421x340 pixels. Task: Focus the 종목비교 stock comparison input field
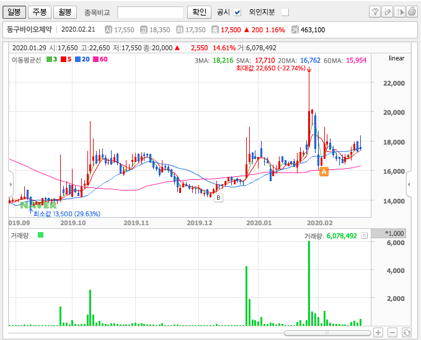click(x=150, y=12)
